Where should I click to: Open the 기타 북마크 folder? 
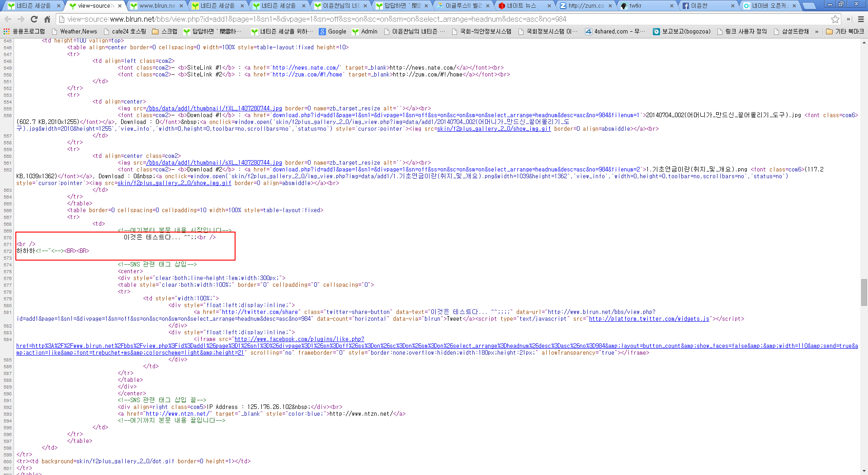(x=844, y=31)
